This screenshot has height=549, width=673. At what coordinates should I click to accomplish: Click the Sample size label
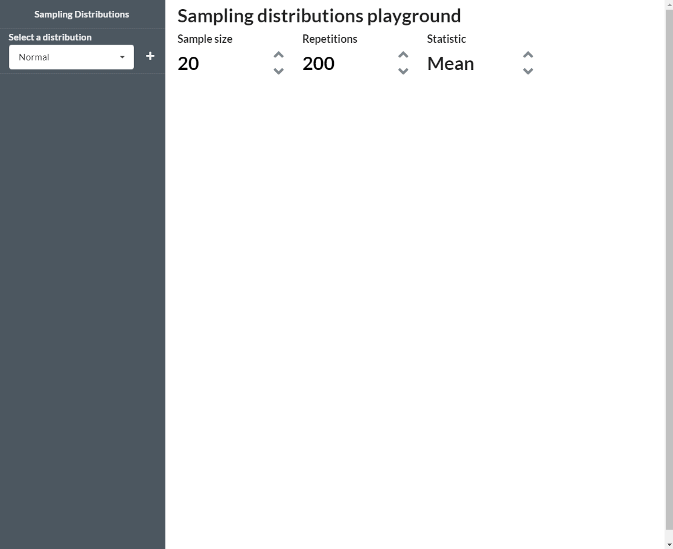[205, 39]
